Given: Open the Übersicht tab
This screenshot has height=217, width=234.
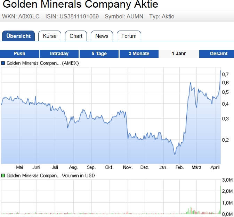Looking at the screenshot, I should 18,36.
